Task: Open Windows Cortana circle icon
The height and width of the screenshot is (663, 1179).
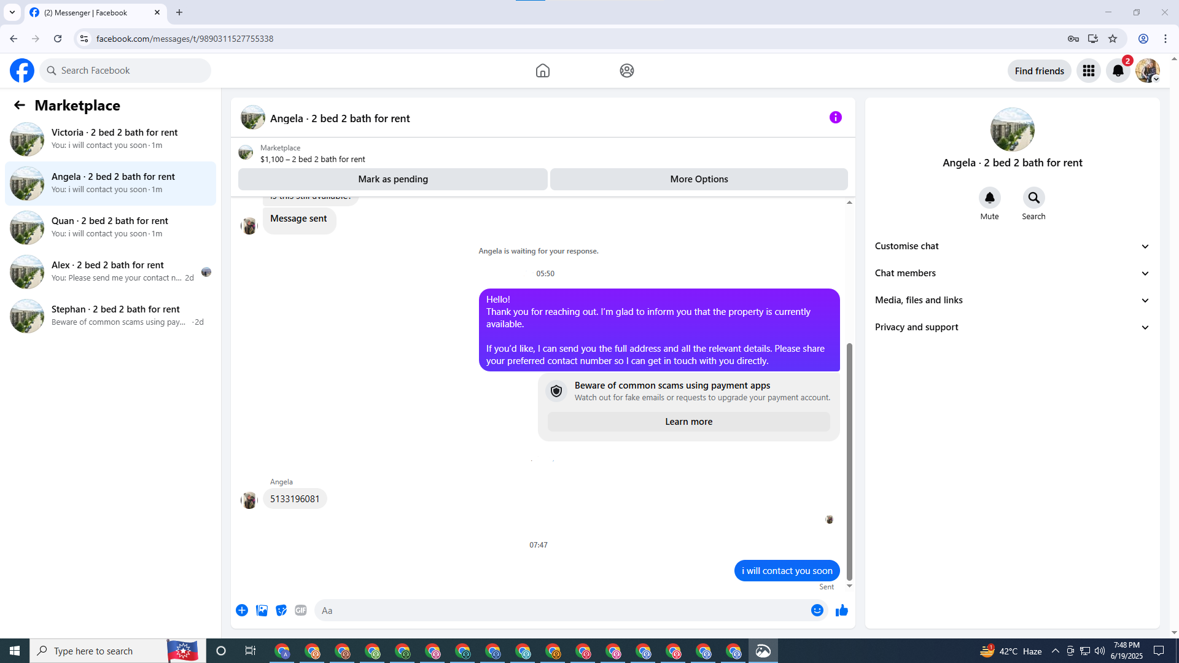Action: point(221,651)
